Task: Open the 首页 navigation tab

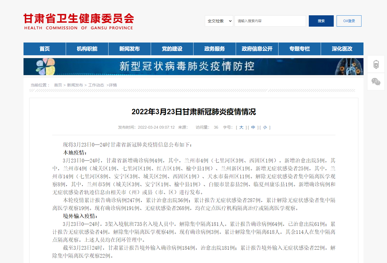Action: click(45, 49)
